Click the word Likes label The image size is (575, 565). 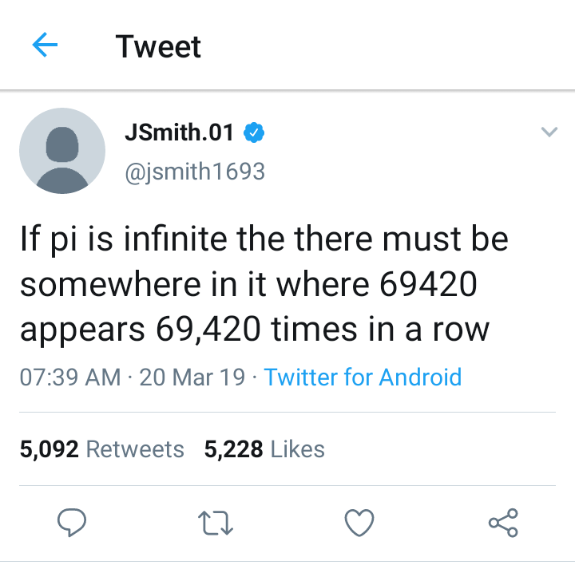(298, 449)
